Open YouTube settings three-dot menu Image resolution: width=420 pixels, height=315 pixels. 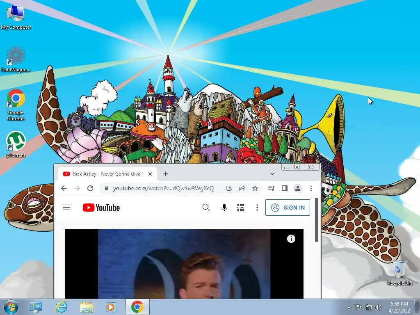[257, 207]
